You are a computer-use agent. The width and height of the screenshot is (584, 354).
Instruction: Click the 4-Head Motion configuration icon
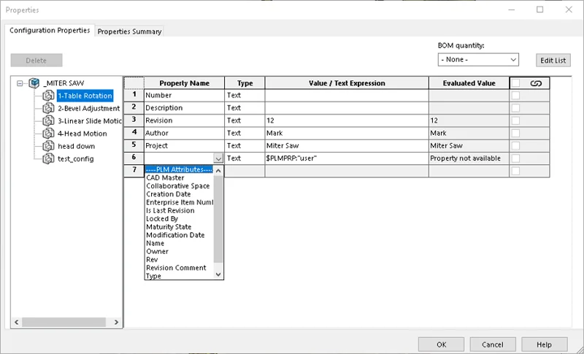pyautogui.click(x=48, y=134)
